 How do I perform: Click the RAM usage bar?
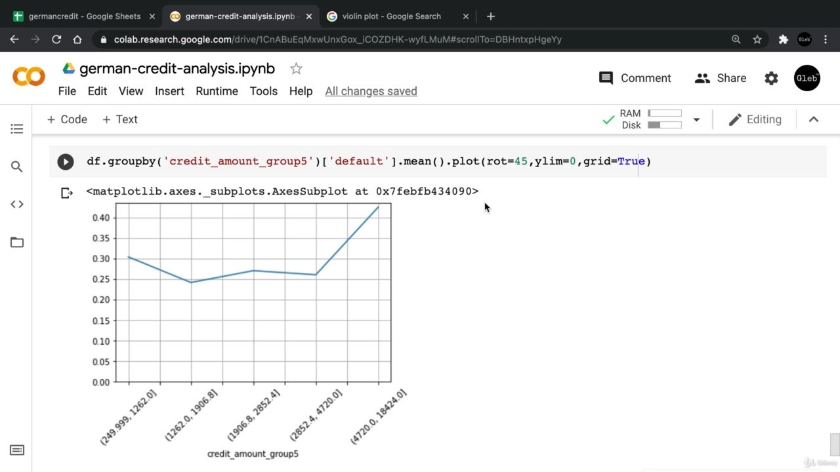pyautogui.click(x=665, y=113)
